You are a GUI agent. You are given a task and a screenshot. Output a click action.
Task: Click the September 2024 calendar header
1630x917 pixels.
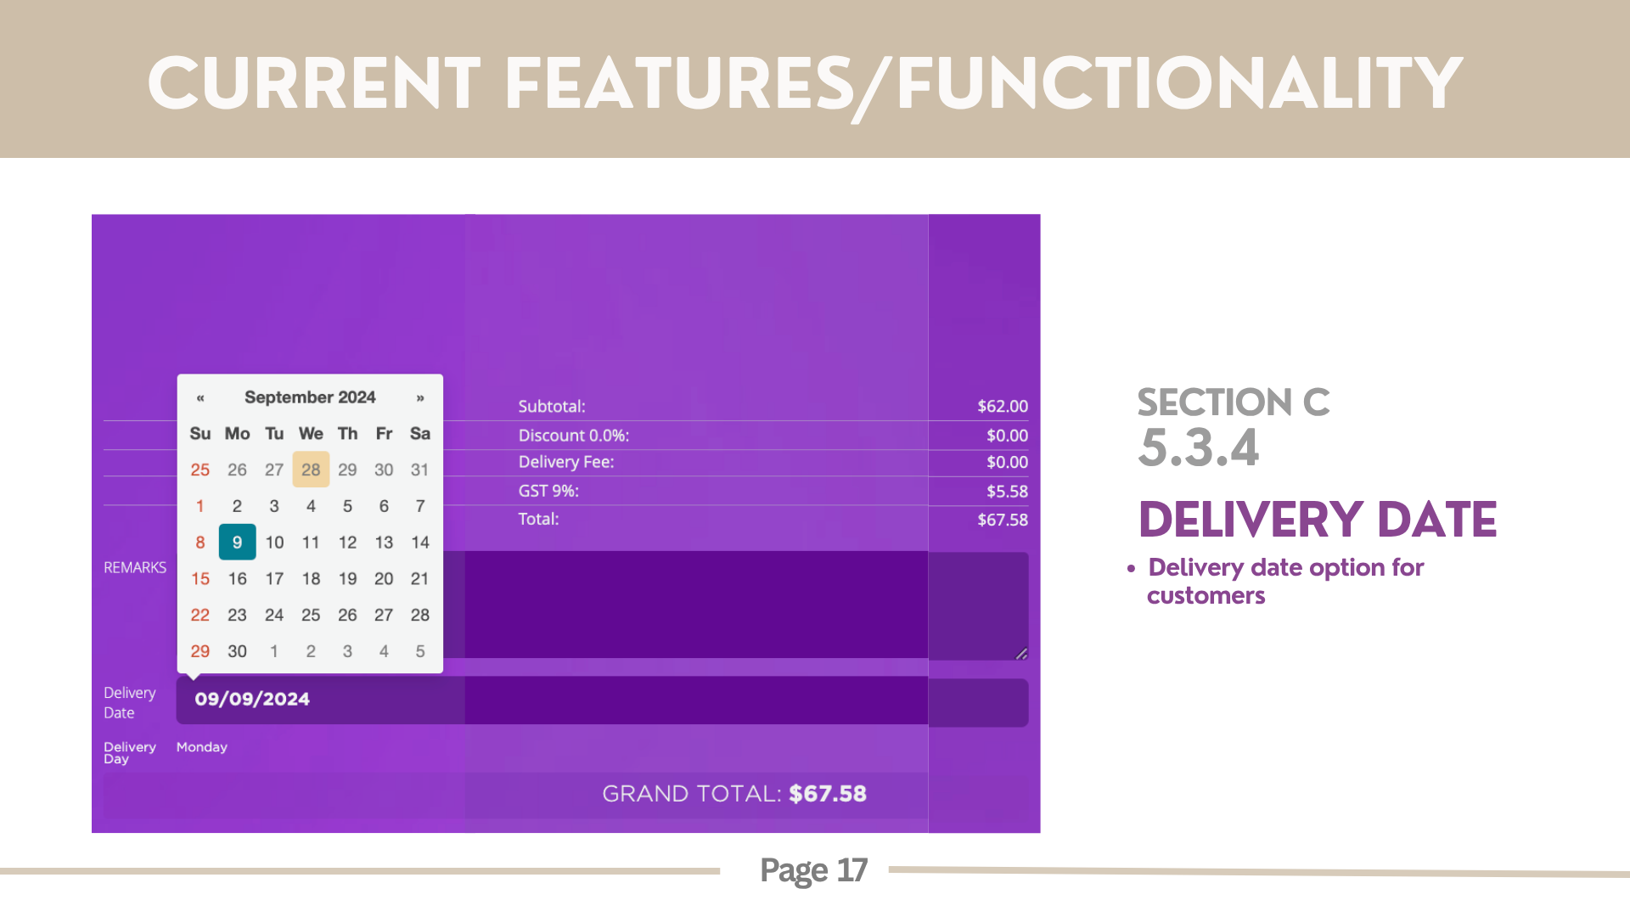pyautogui.click(x=310, y=397)
